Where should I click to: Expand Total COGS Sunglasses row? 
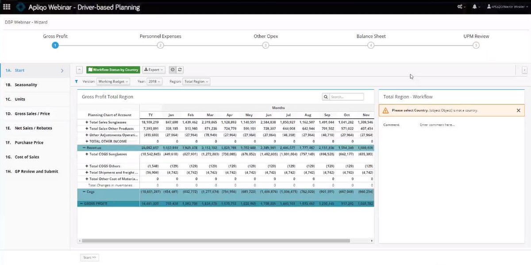(87, 154)
